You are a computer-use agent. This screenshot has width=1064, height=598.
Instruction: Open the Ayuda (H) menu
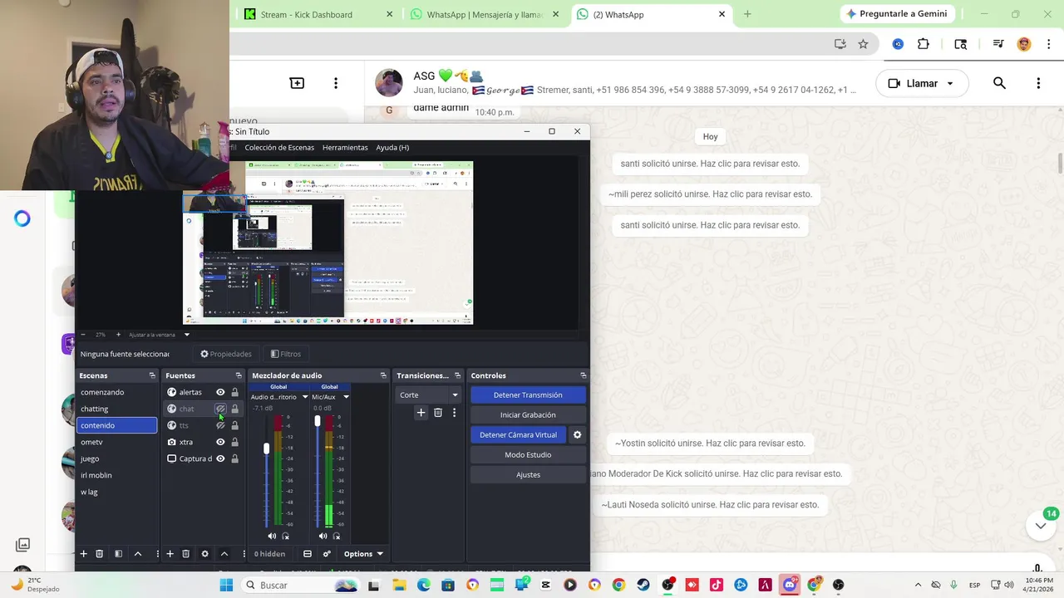[x=392, y=147]
